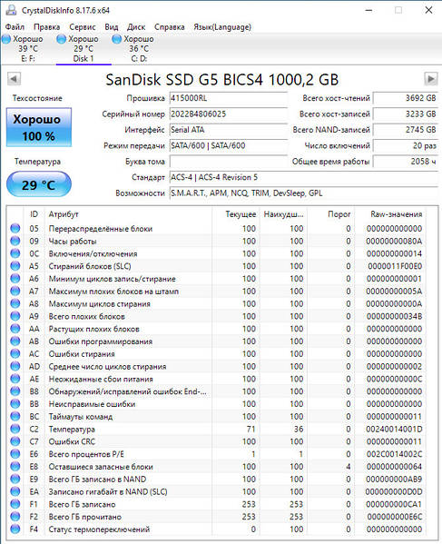Screen dimensions: 442x544
Task: Click raw value 00240014001D in Температура row
Action: pyautogui.click(x=394, y=430)
